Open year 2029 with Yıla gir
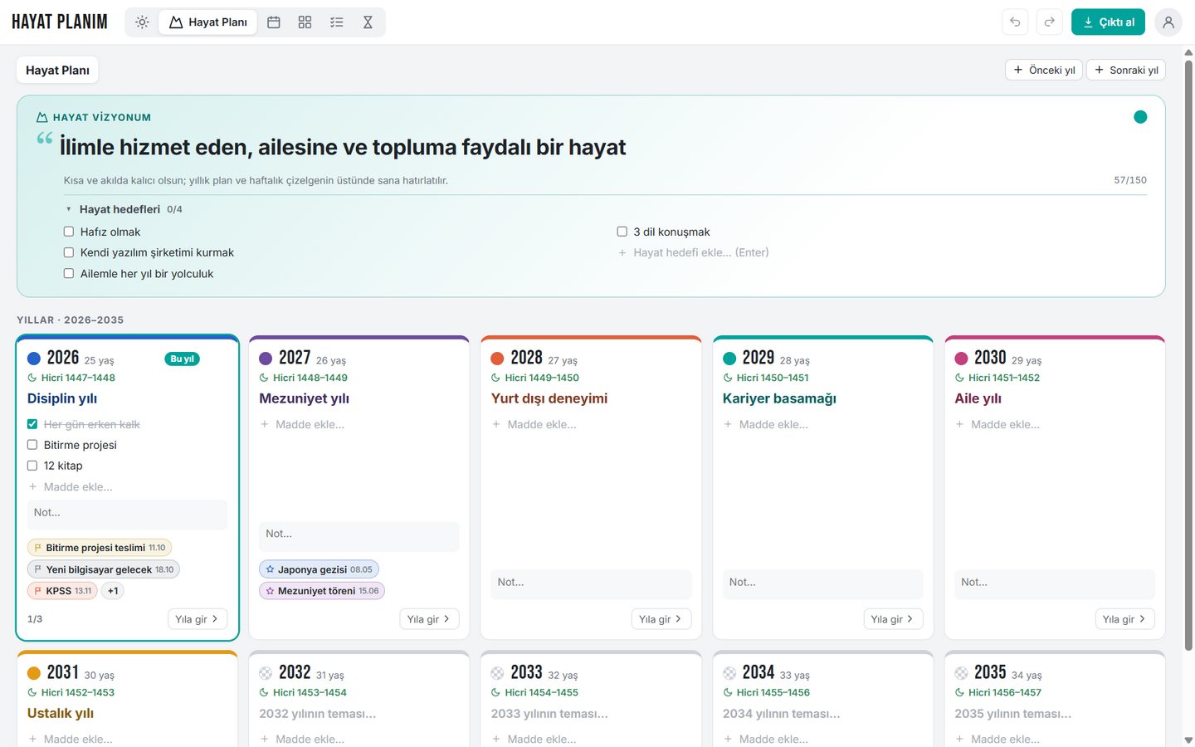 [x=893, y=619]
